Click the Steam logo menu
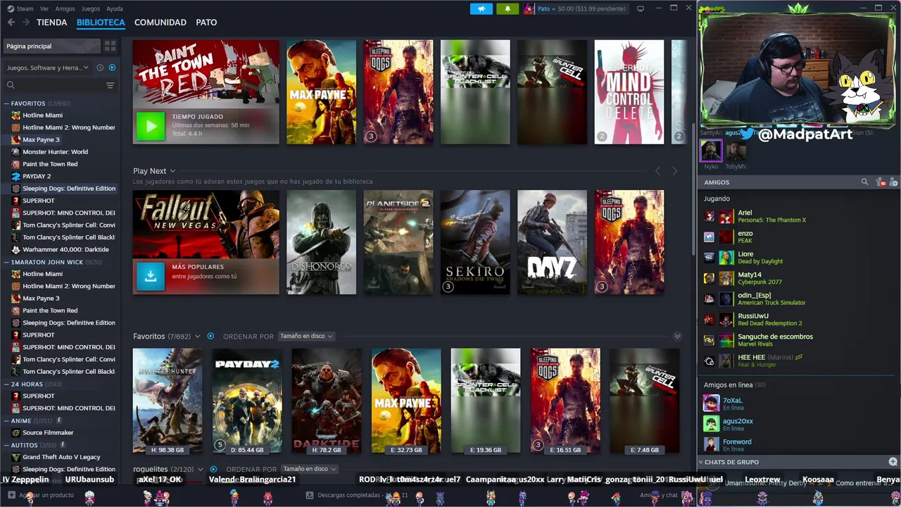This screenshot has width=901, height=507. (20, 8)
